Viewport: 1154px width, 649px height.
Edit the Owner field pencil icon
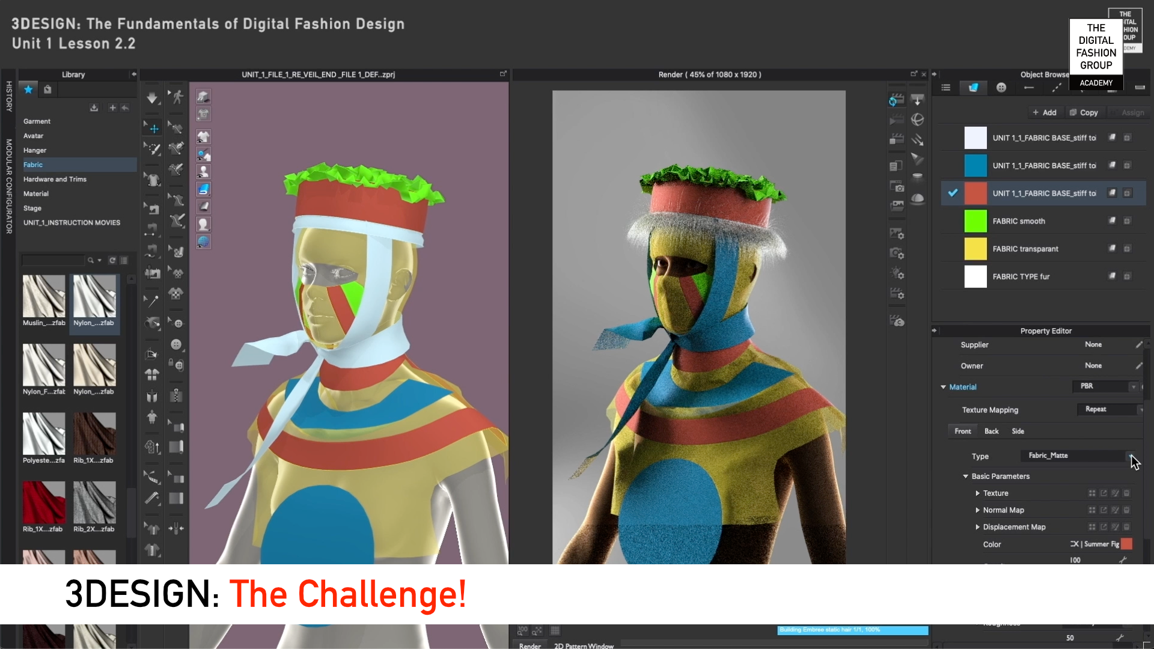coord(1138,366)
